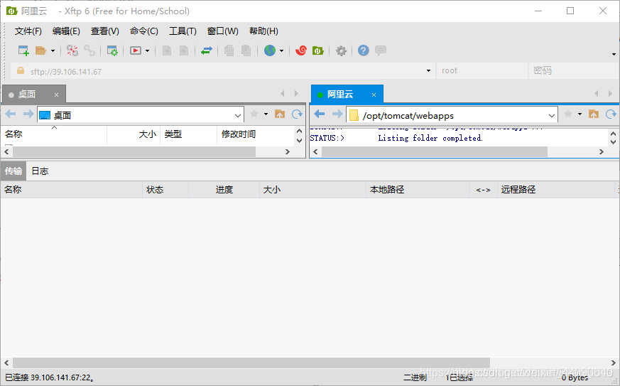Open the 窗口(W) menu
This screenshot has height=386, width=620.
(222, 31)
